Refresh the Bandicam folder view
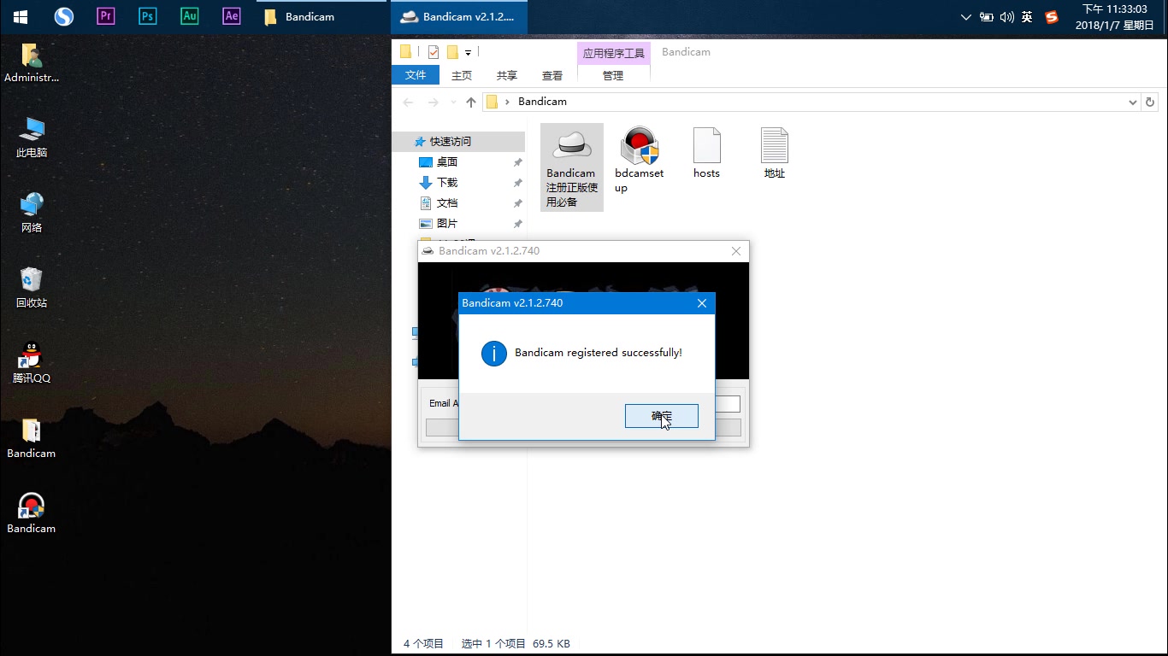Image resolution: width=1168 pixels, height=656 pixels. click(1151, 102)
